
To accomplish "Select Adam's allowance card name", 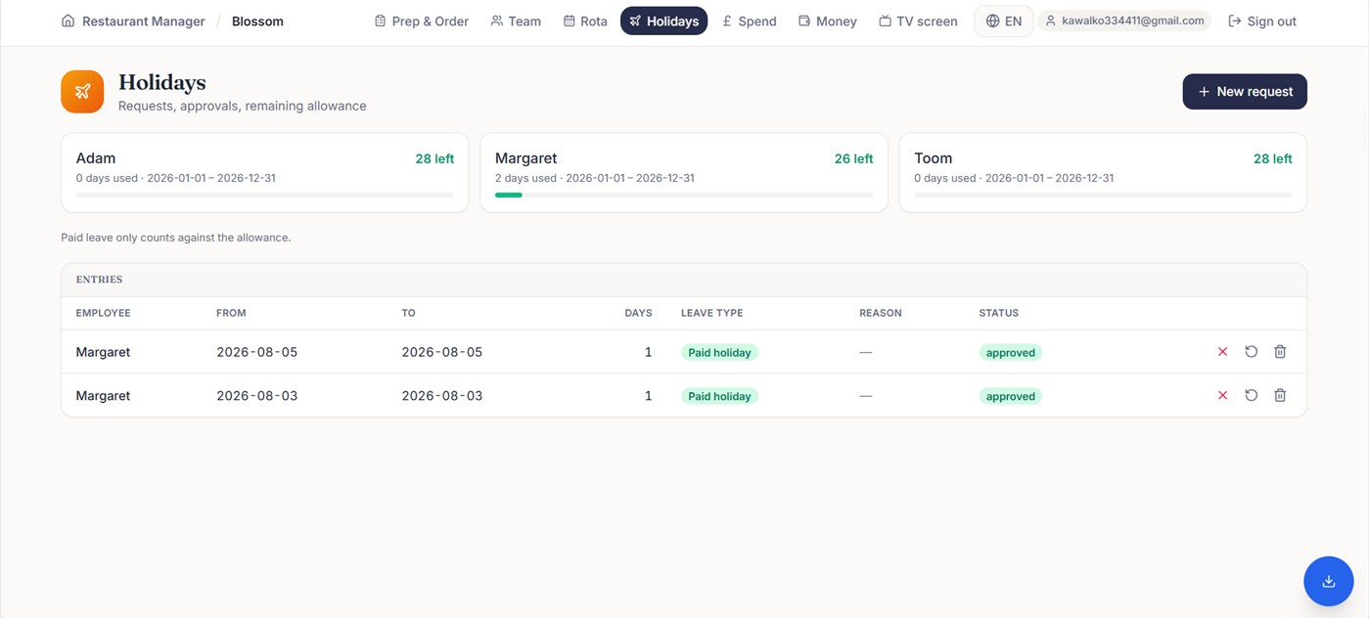I will (x=96, y=158).
